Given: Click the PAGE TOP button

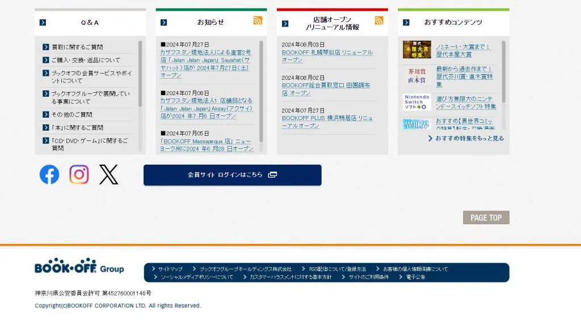Looking at the screenshot, I should pos(486,218).
